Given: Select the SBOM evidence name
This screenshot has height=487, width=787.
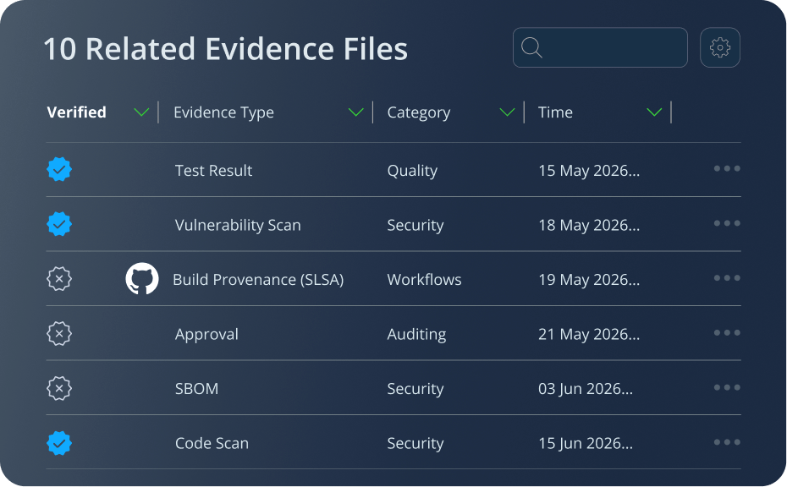Looking at the screenshot, I should click(196, 389).
